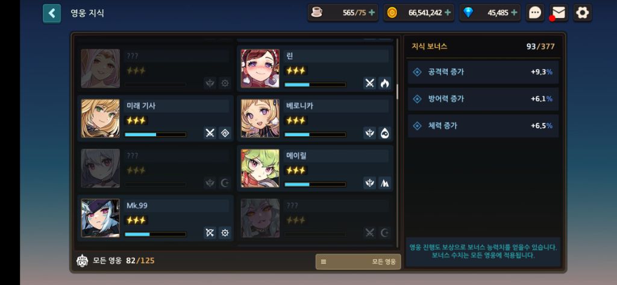Image resolution: width=617 pixels, height=285 pixels.
Task: Add more coffee stamina with plus
Action: pyautogui.click(x=372, y=13)
